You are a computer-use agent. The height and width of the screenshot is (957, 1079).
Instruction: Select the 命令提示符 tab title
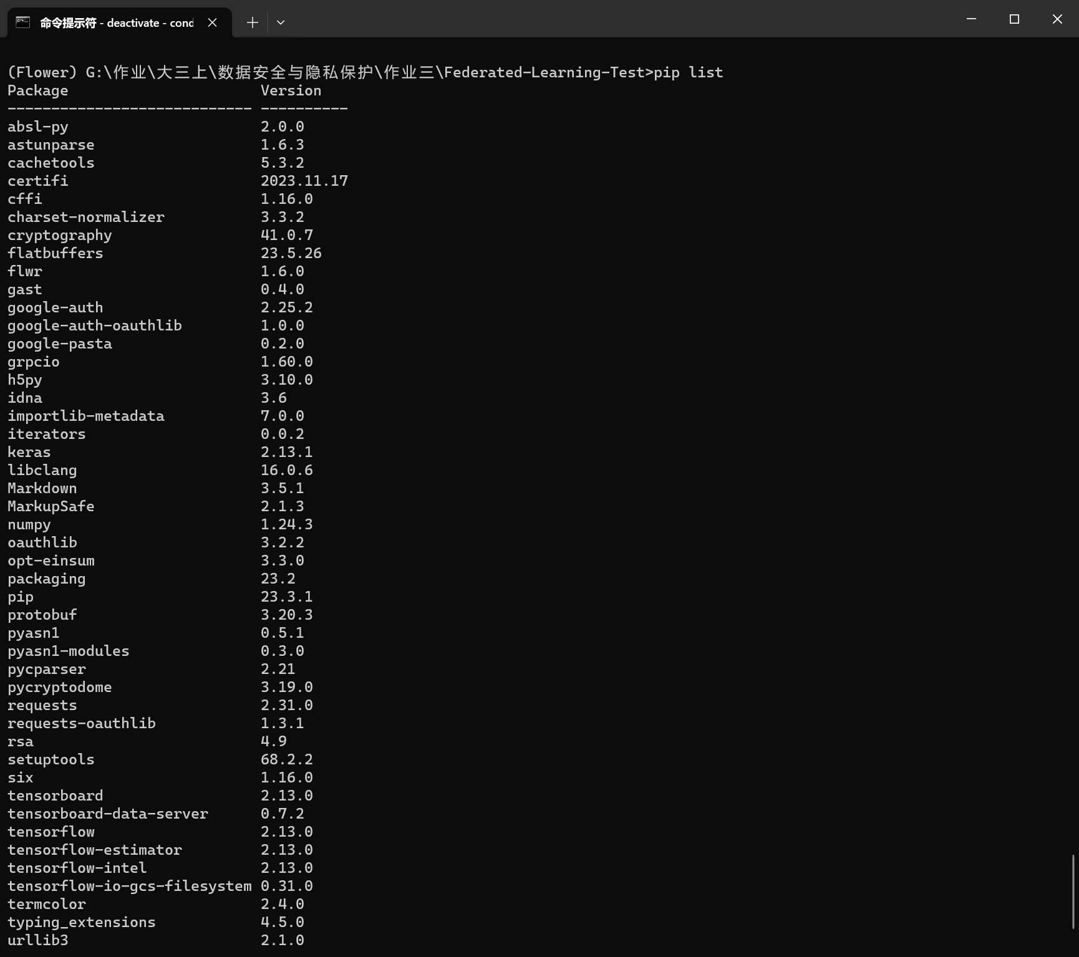pyautogui.click(x=117, y=23)
